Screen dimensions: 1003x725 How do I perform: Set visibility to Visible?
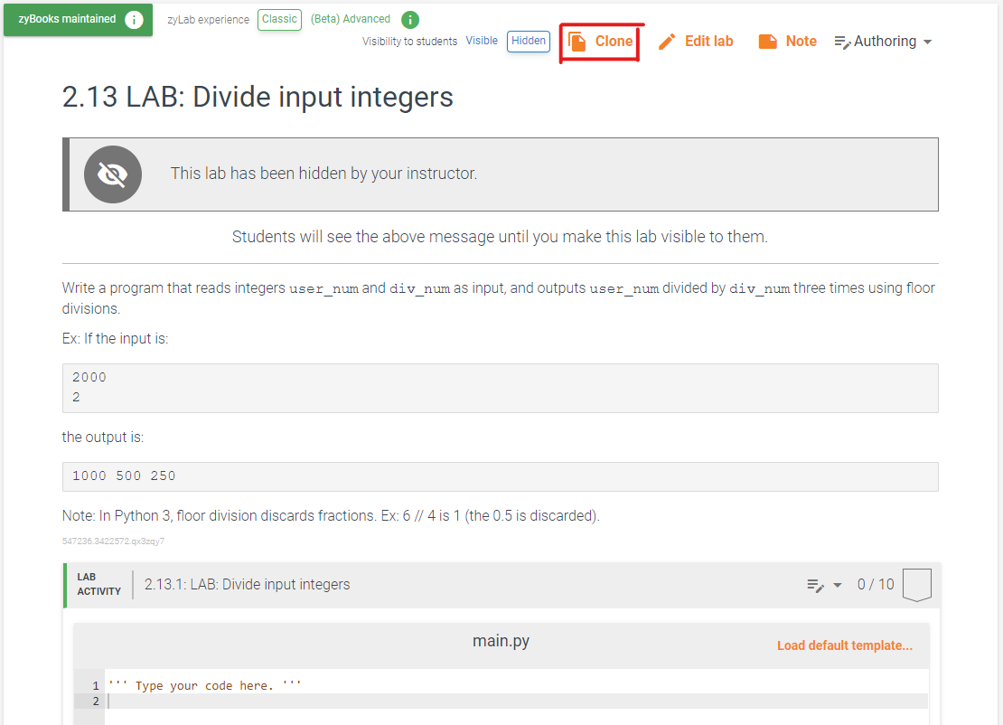pyautogui.click(x=482, y=41)
